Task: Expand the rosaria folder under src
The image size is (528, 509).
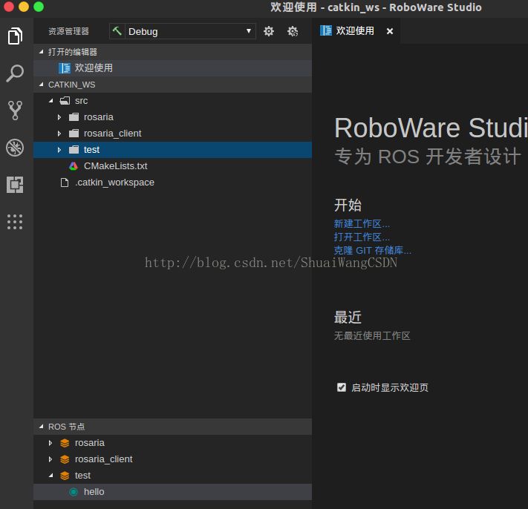Action: [59, 117]
